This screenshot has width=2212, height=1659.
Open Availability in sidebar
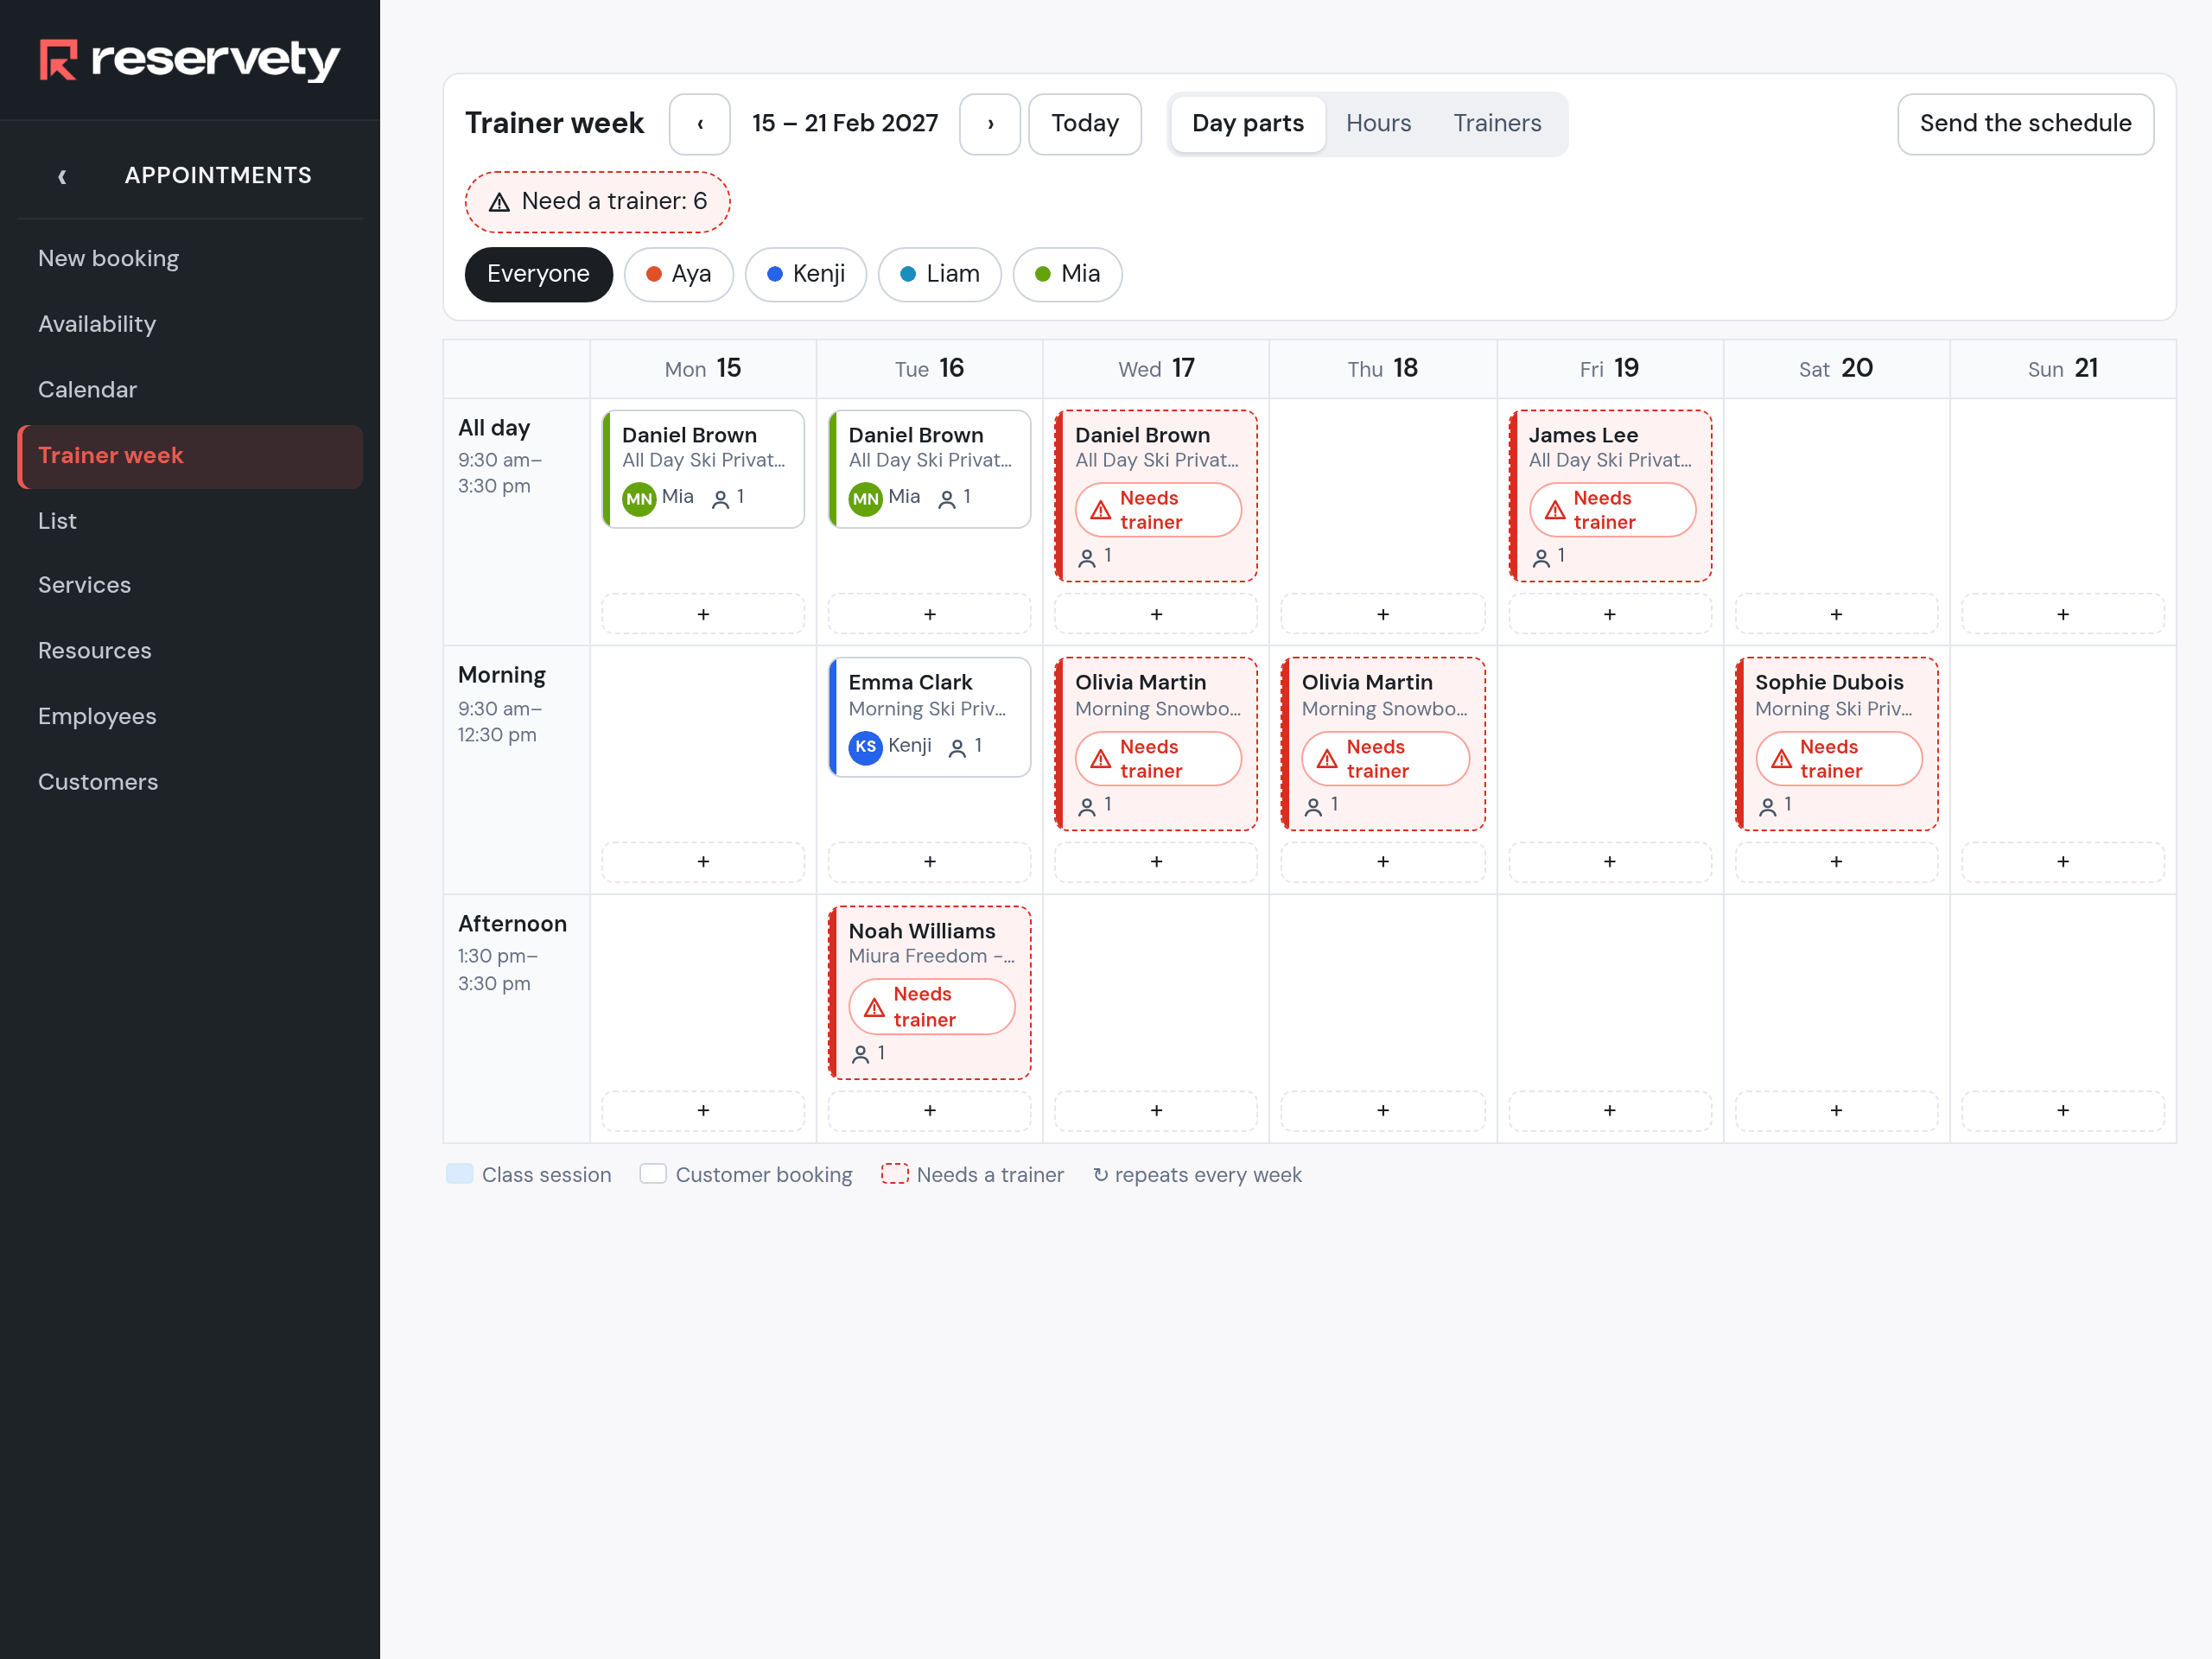click(190, 324)
